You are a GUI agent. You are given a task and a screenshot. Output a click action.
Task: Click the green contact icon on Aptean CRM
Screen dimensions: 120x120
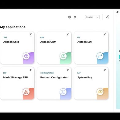click(63, 56)
